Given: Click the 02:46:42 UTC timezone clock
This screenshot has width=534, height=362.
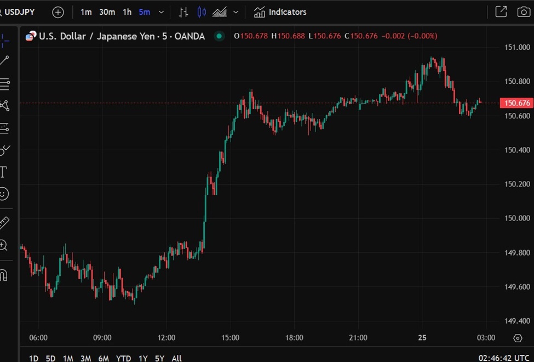Looking at the screenshot, I should pyautogui.click(x=504, y=358).
